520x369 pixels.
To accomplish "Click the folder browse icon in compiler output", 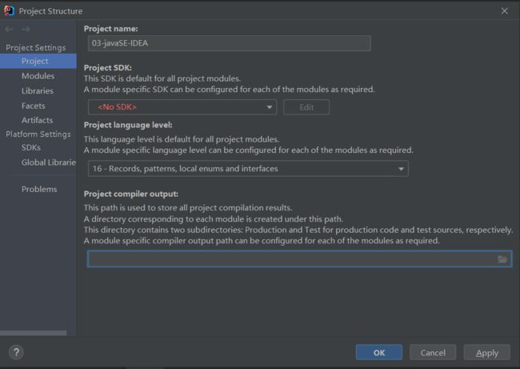I will pyautogui.click(x=502, y=259).
